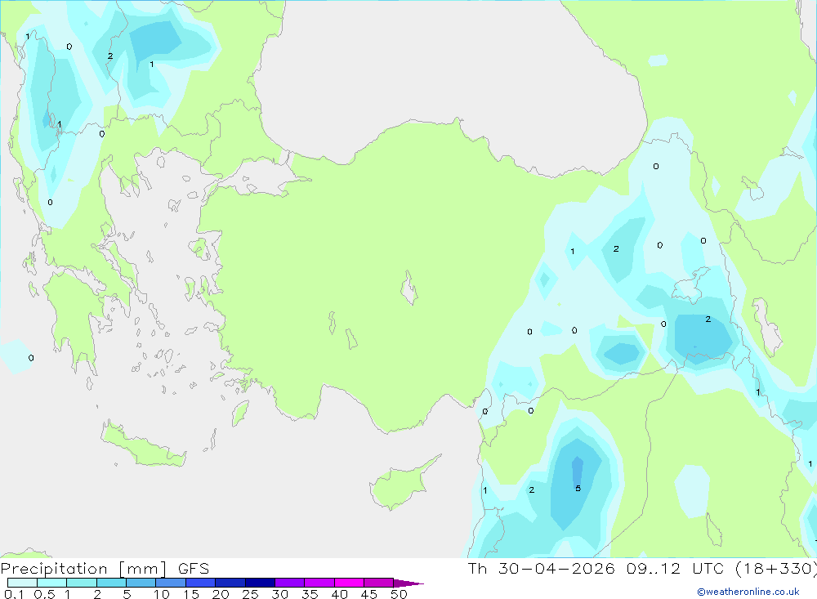The width and height of the screenshot is (817, 599).
Task: Select the 45–50 mm legend swatch
Action: point(378,583)
